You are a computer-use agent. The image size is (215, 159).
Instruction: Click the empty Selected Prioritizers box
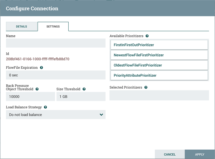159,96
